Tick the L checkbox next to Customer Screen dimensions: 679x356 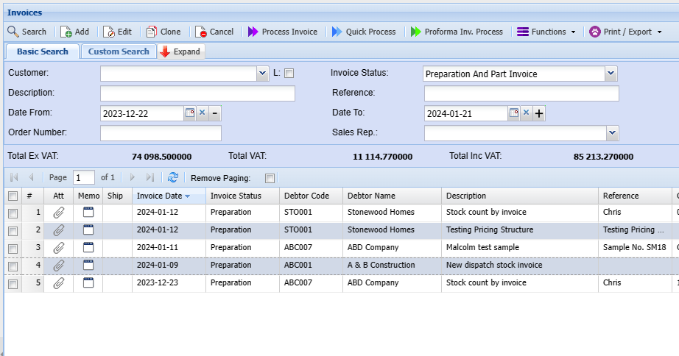coord(289,73)
